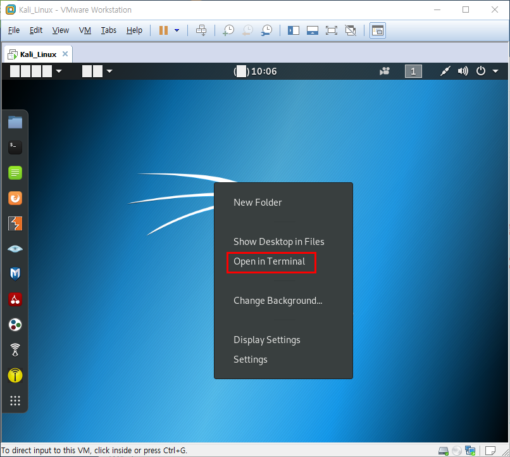Click the revert to snapshot icon

pos(247,30)
